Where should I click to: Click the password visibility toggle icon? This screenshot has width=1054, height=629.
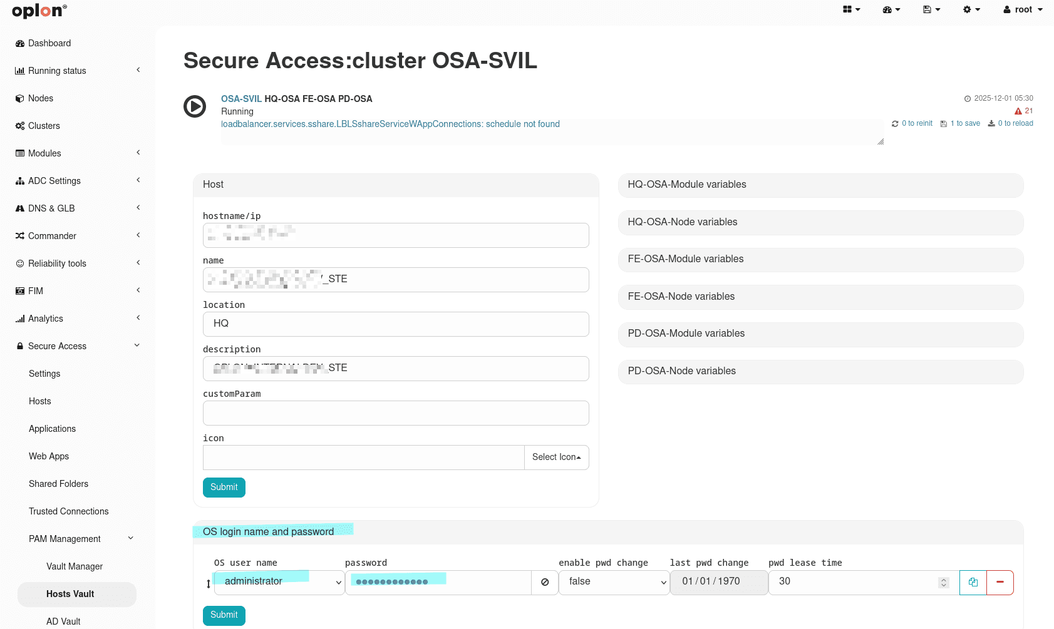(545, 582)
